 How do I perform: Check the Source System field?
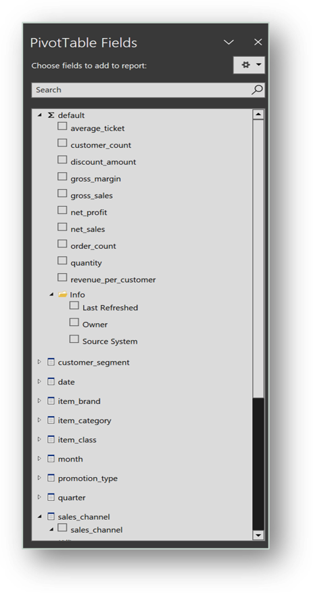point(74,339)
